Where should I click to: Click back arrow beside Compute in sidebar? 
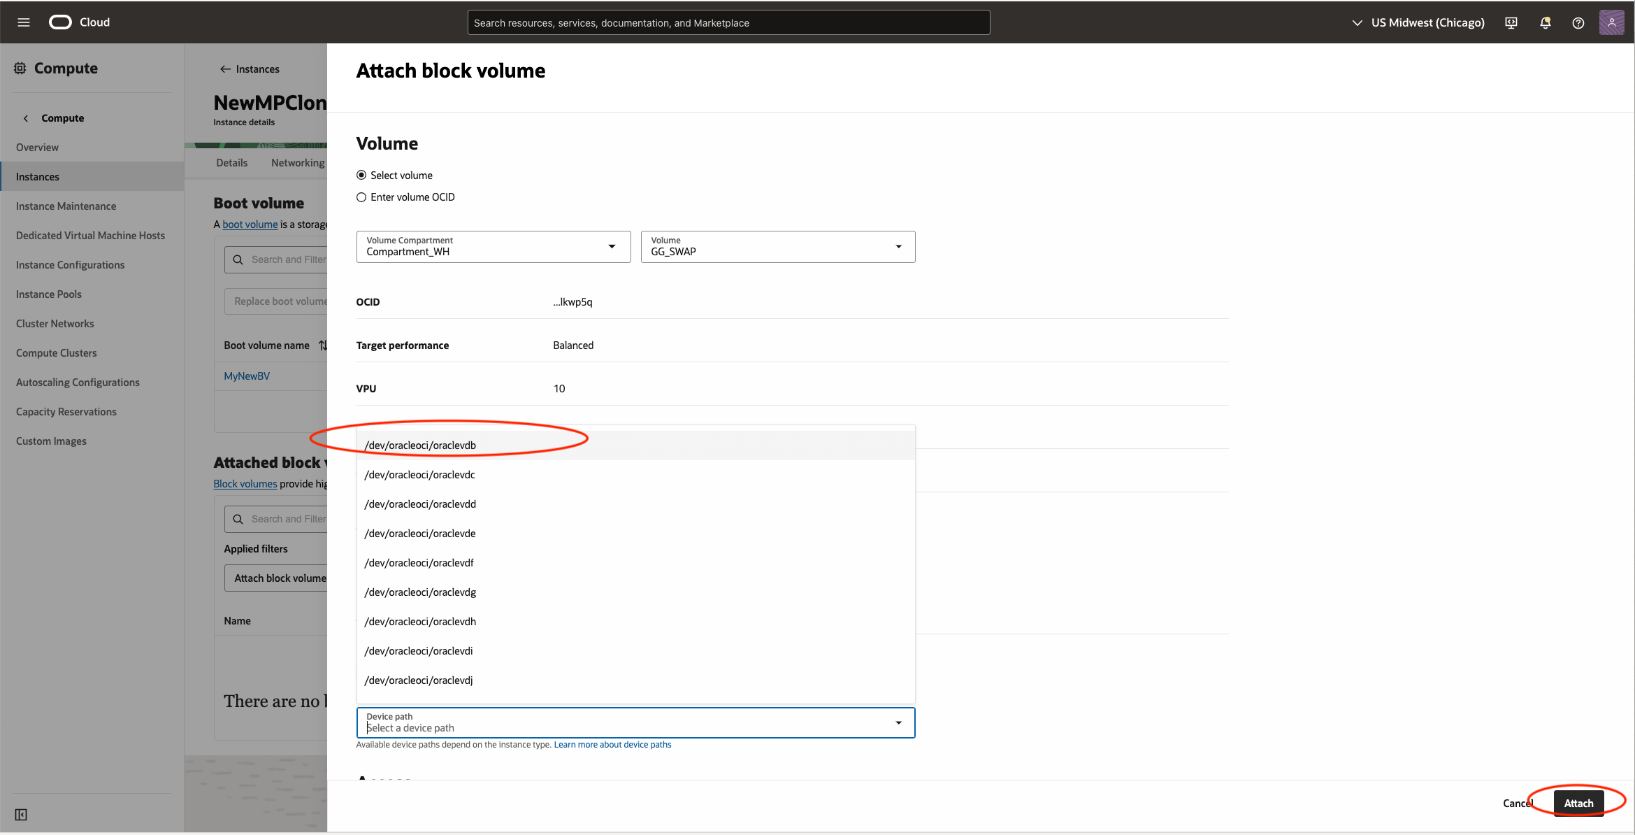(26, 118)
